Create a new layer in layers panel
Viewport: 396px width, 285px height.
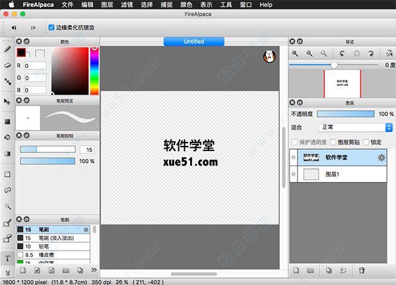[296, 270]
